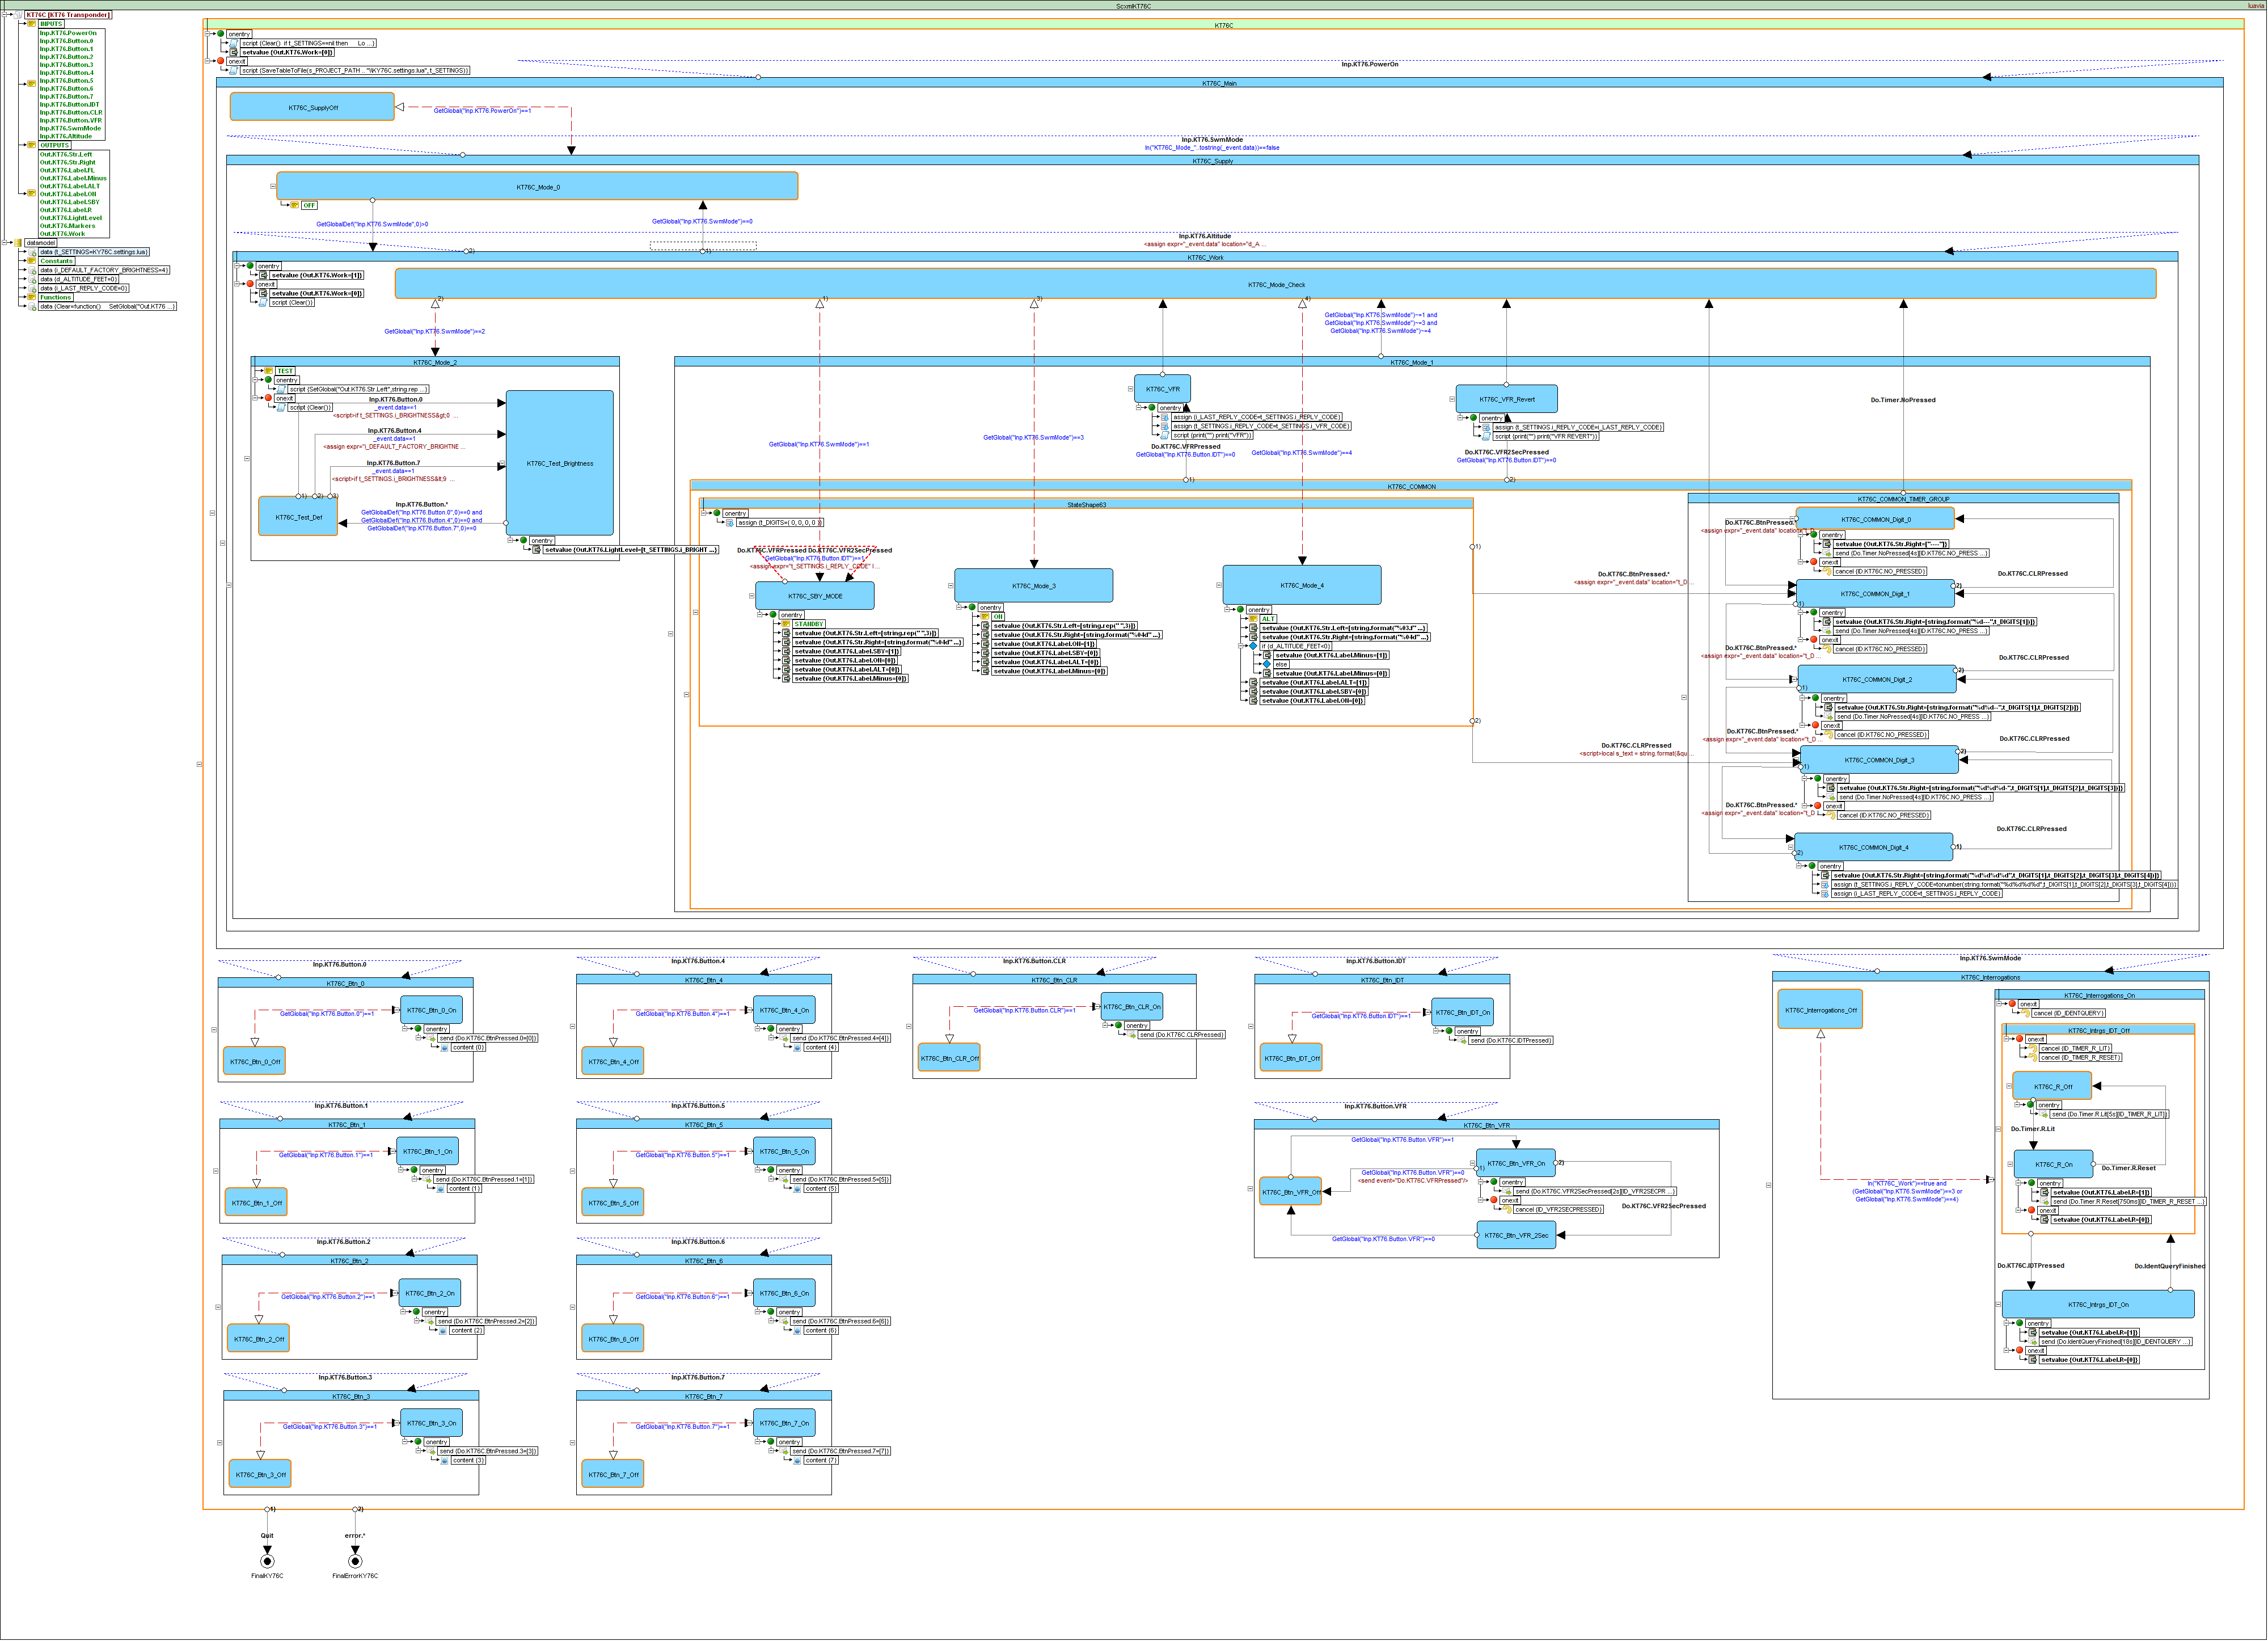The width and height of the screenshot is (2268, 1641).
Task: Collapse the KT76C_Btn_0 state box
Action: click(x=214, y=1030)
